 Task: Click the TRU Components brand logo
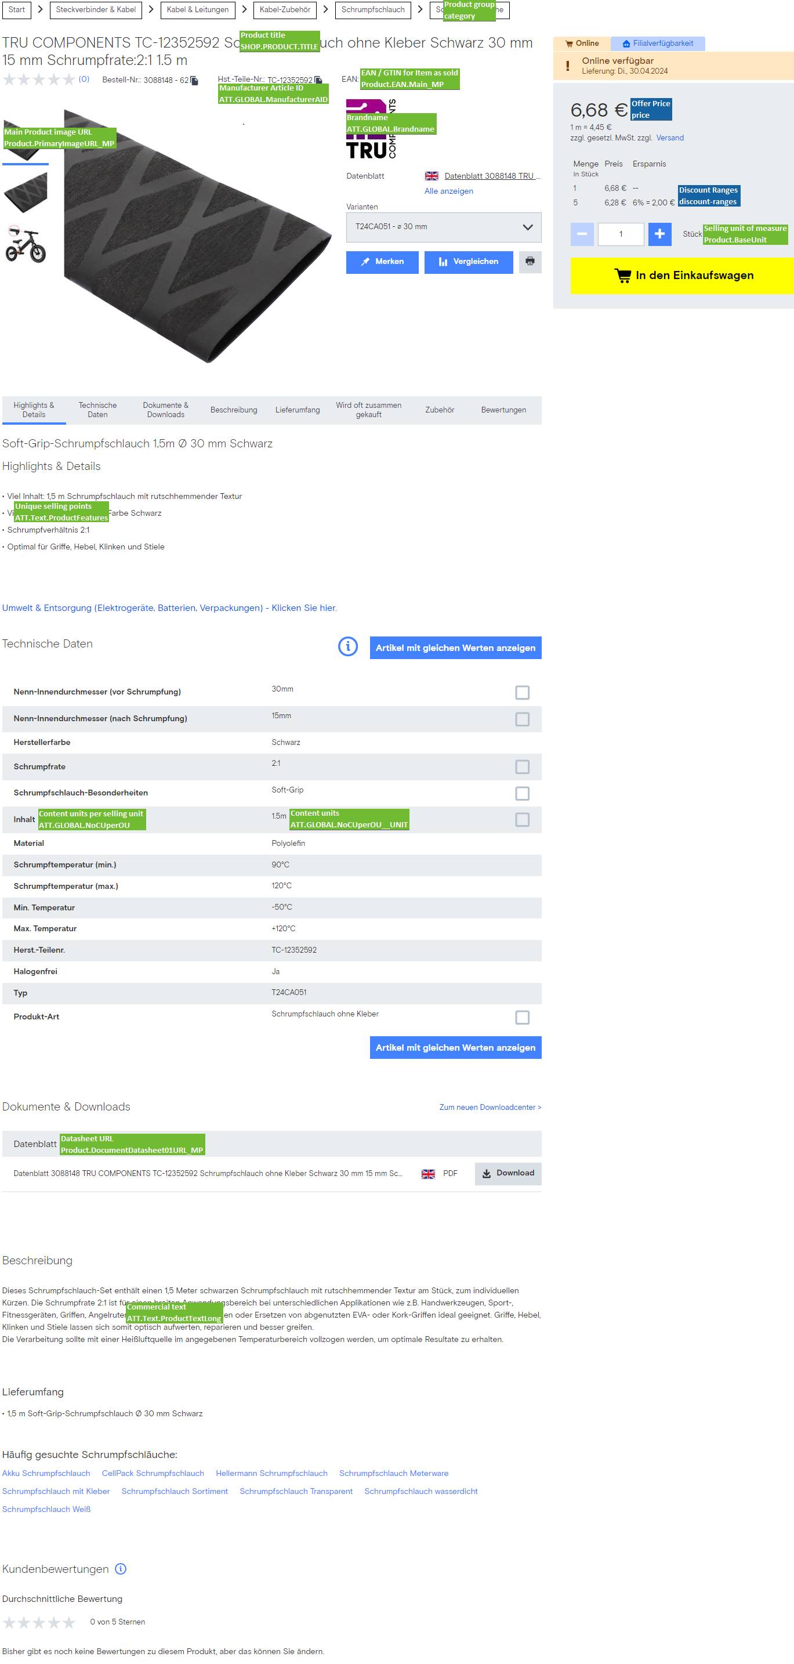click(371, 129)
